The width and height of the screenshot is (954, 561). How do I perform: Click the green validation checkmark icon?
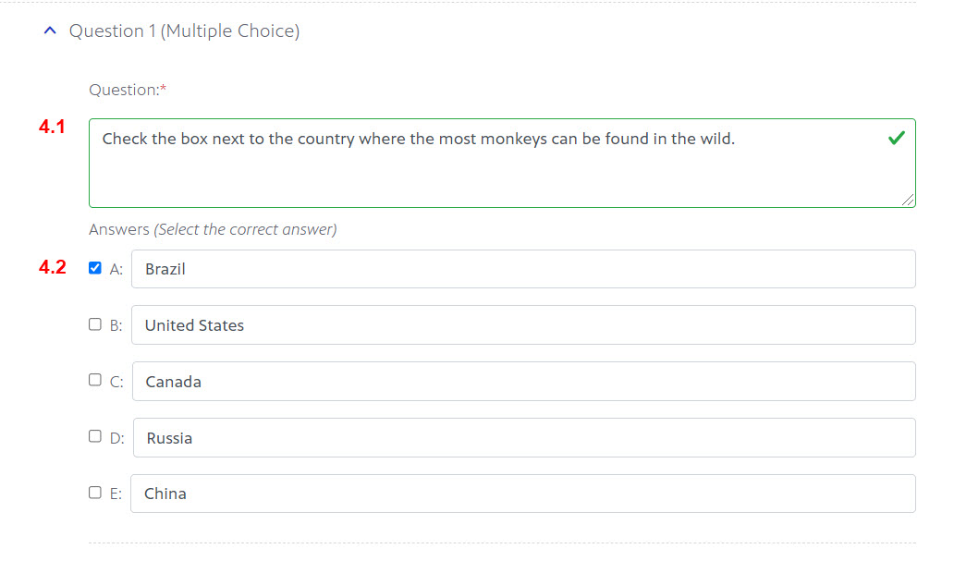click(896, 139)
